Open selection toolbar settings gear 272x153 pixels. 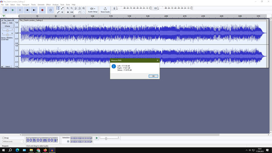point(68,142)
